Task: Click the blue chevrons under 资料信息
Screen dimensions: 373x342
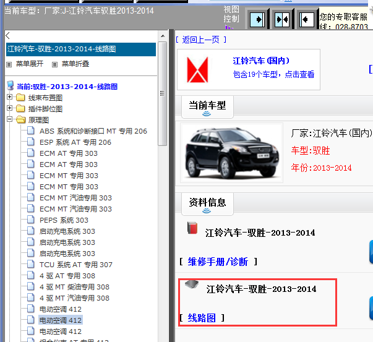Action: (x=207, y=211)
